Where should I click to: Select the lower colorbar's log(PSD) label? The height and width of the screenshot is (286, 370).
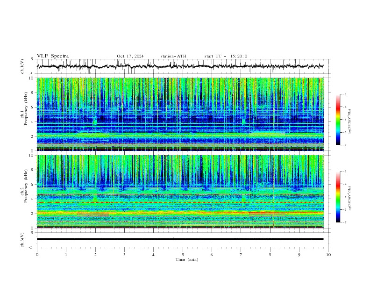349,199
